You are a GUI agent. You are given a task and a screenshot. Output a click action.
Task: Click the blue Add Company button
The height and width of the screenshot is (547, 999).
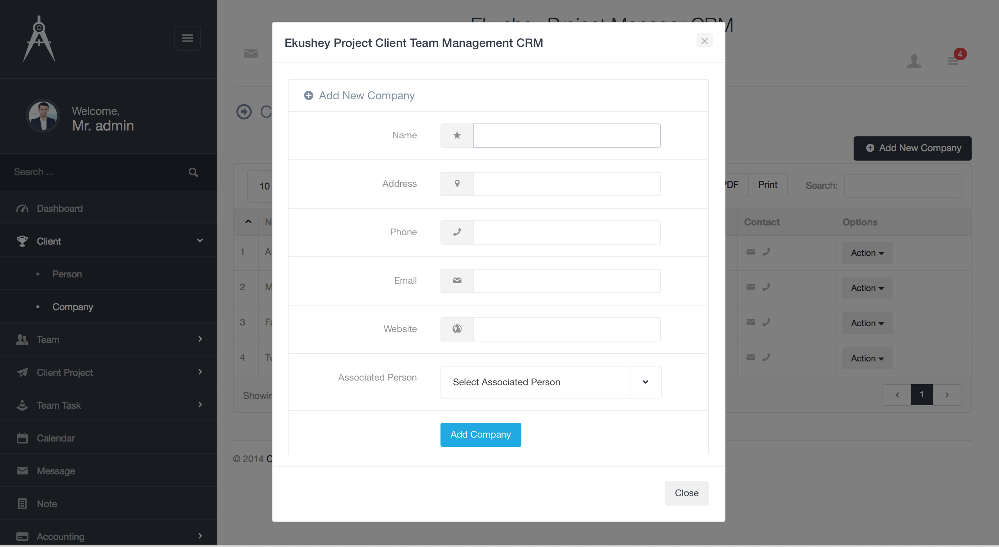click(x=480, y=434)
